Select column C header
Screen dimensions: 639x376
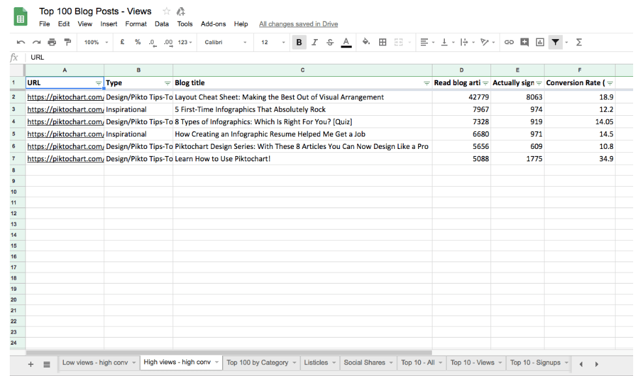(302, 70)
